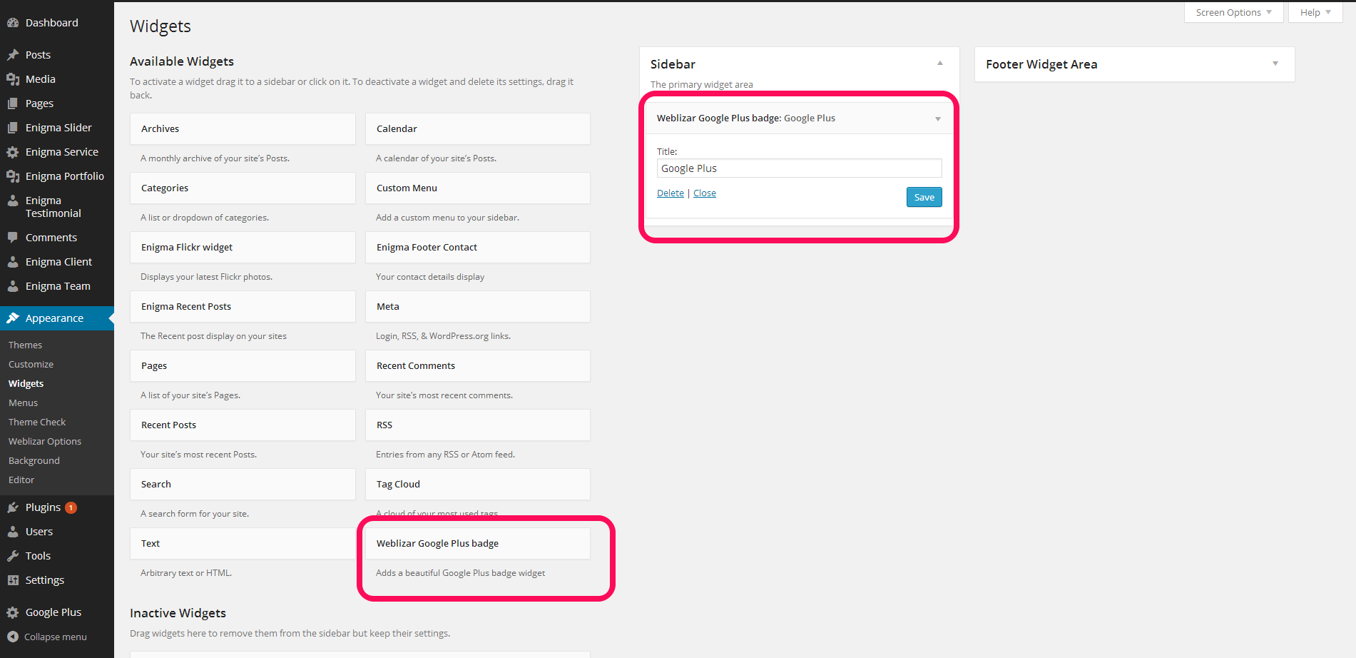The width and height of the screenshot is (1356, 658).
Task: Click the Dashboard gauge icon
Action: pos(13,23)
